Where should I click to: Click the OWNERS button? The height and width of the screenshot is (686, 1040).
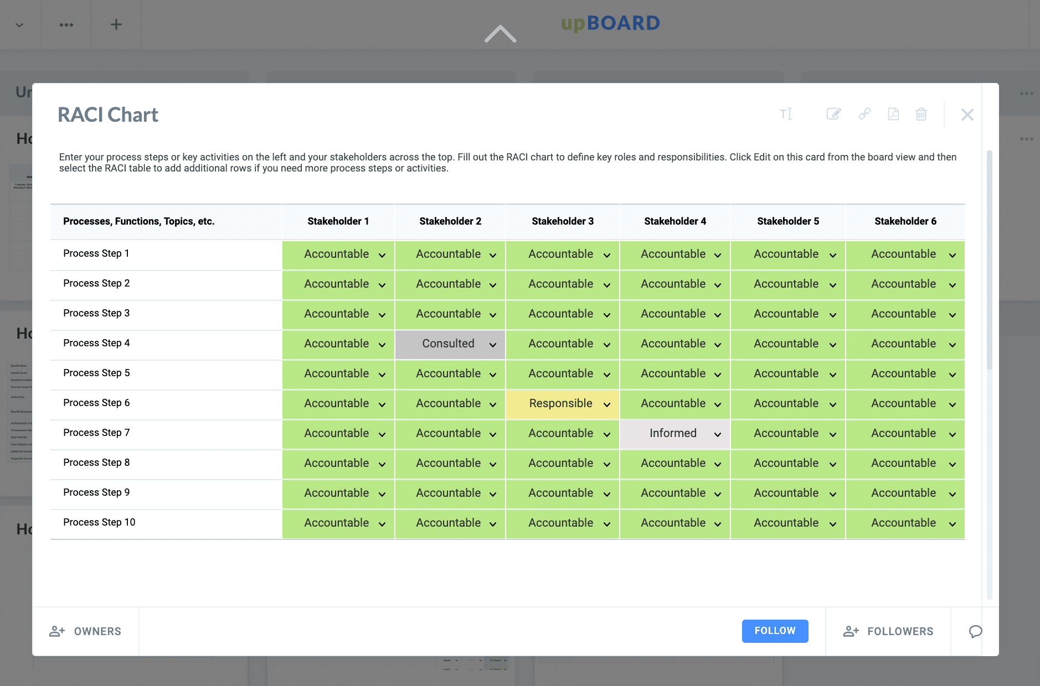click(86, 632)
